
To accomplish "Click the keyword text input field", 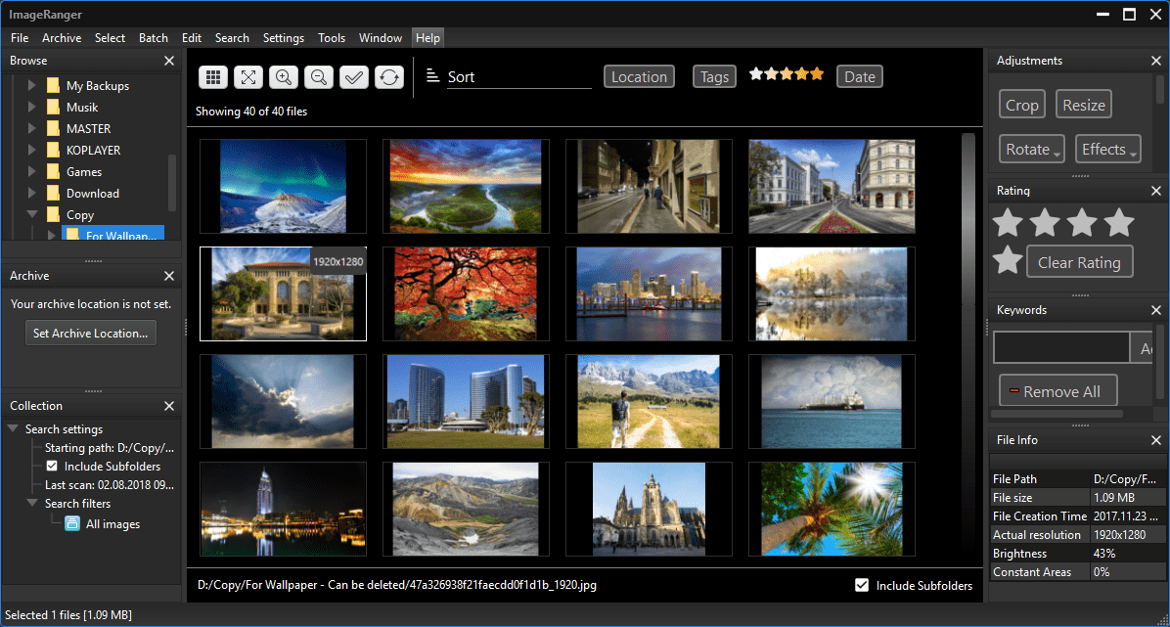I will (x=1061, y=348).
